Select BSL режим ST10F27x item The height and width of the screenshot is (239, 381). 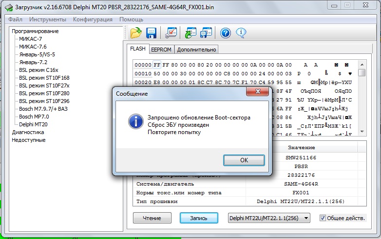click(44, 85)
